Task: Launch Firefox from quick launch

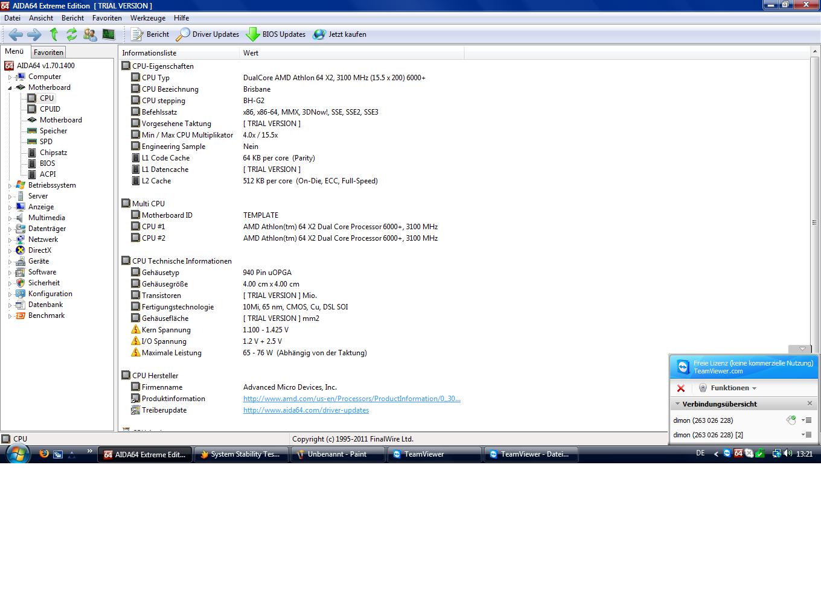Action: [43, 454]
